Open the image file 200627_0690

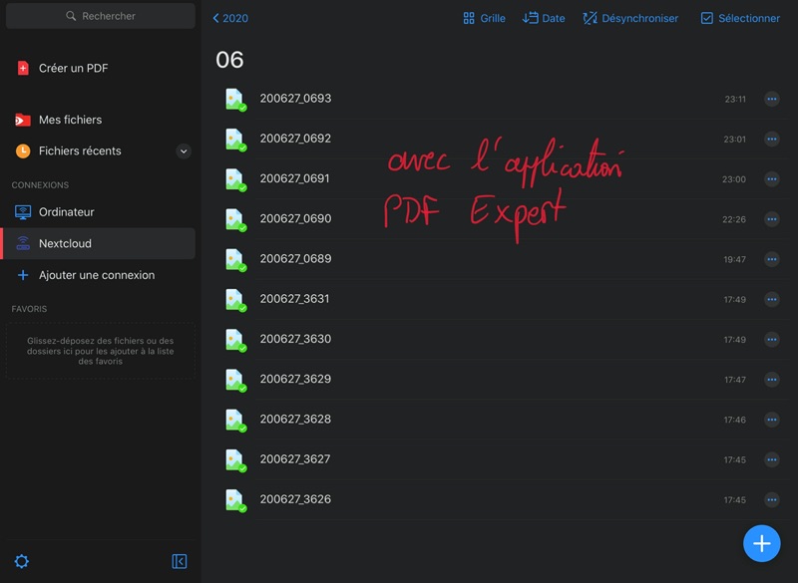pyautogui.click(x=295, y=218)
